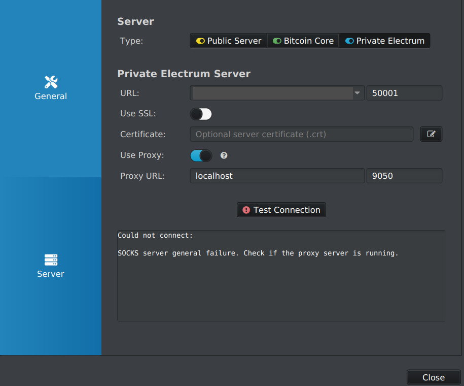Expand the URL dropdown arrow
The height and width of the screenshot is (386, 464).
tap(357, 93)
